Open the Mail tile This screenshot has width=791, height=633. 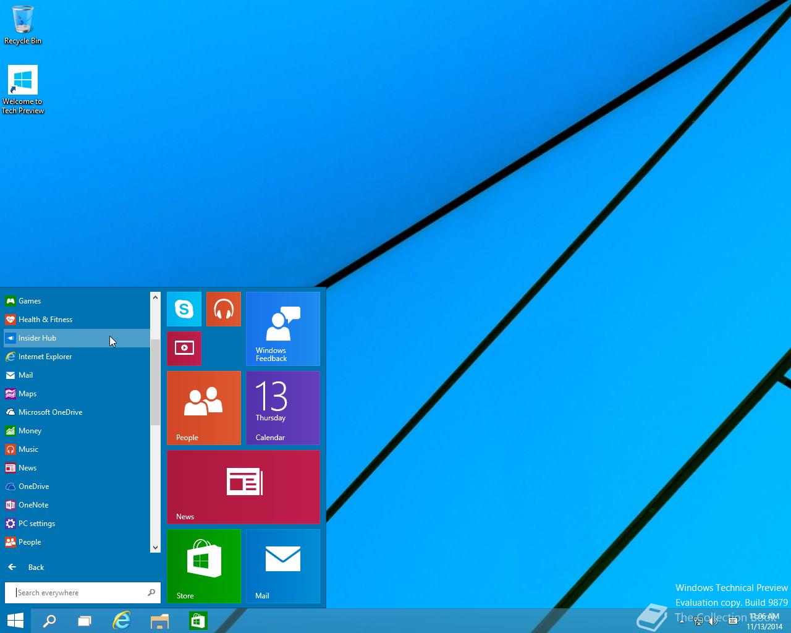(x=283, y=566)
